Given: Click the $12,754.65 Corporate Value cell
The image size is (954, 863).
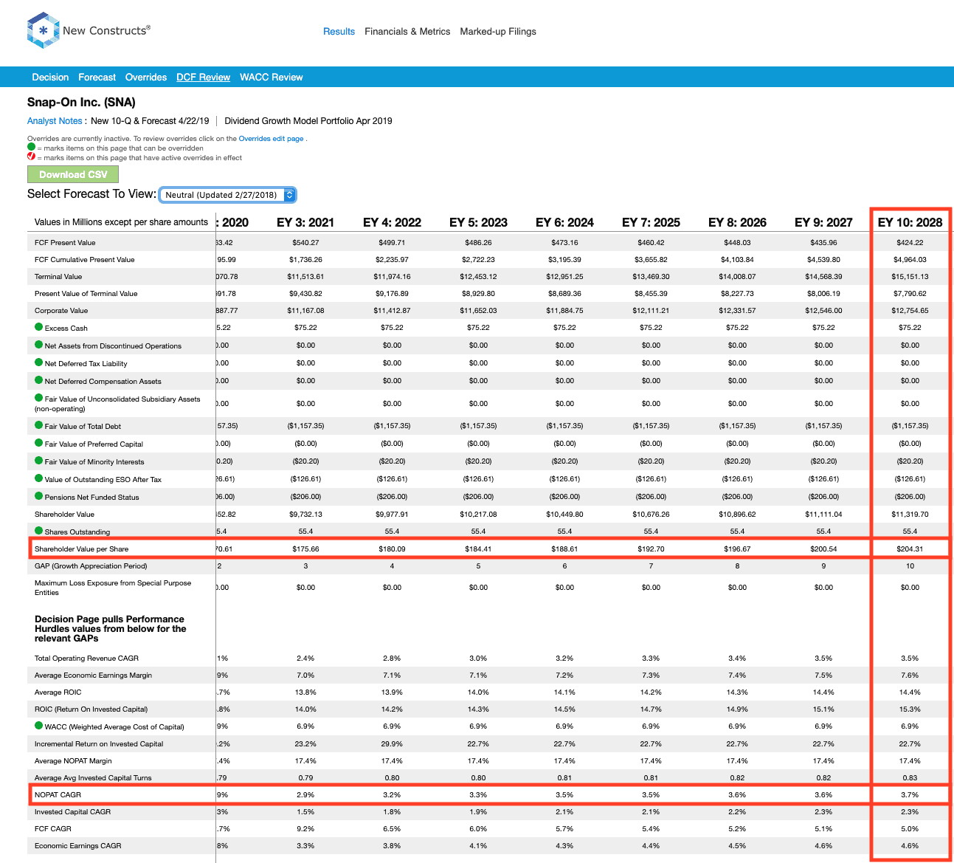Looking at the screenshot, I should point(910,311).
